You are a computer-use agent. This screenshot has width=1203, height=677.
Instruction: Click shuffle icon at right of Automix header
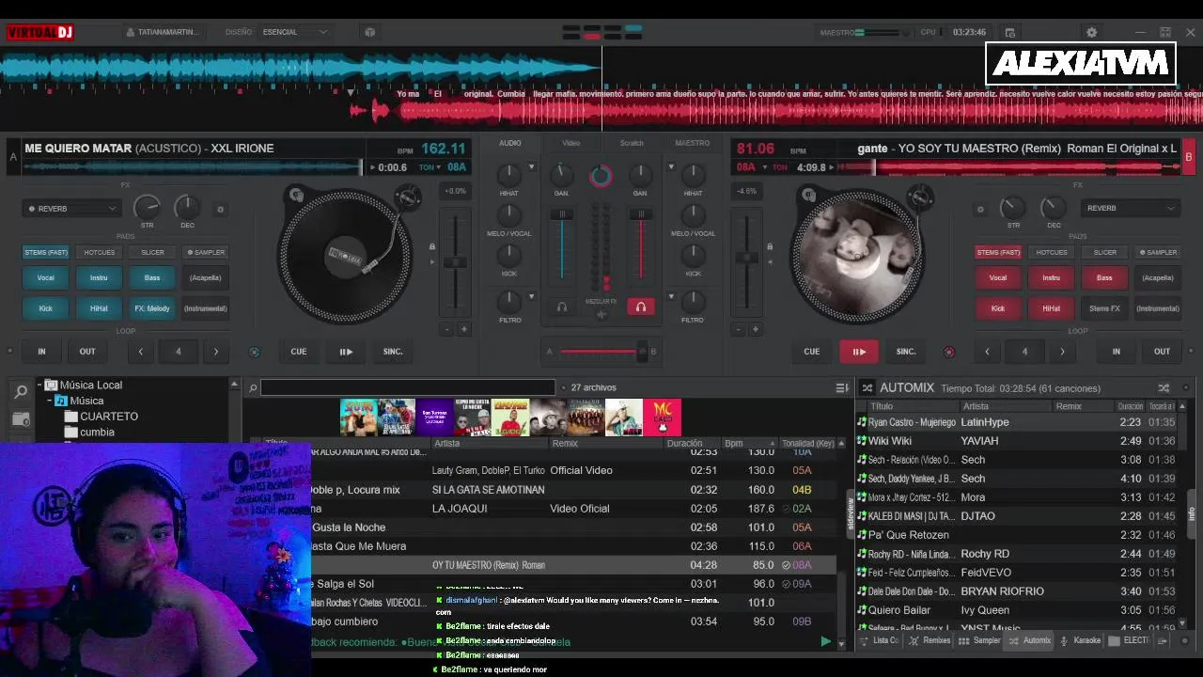point(1164,387)
